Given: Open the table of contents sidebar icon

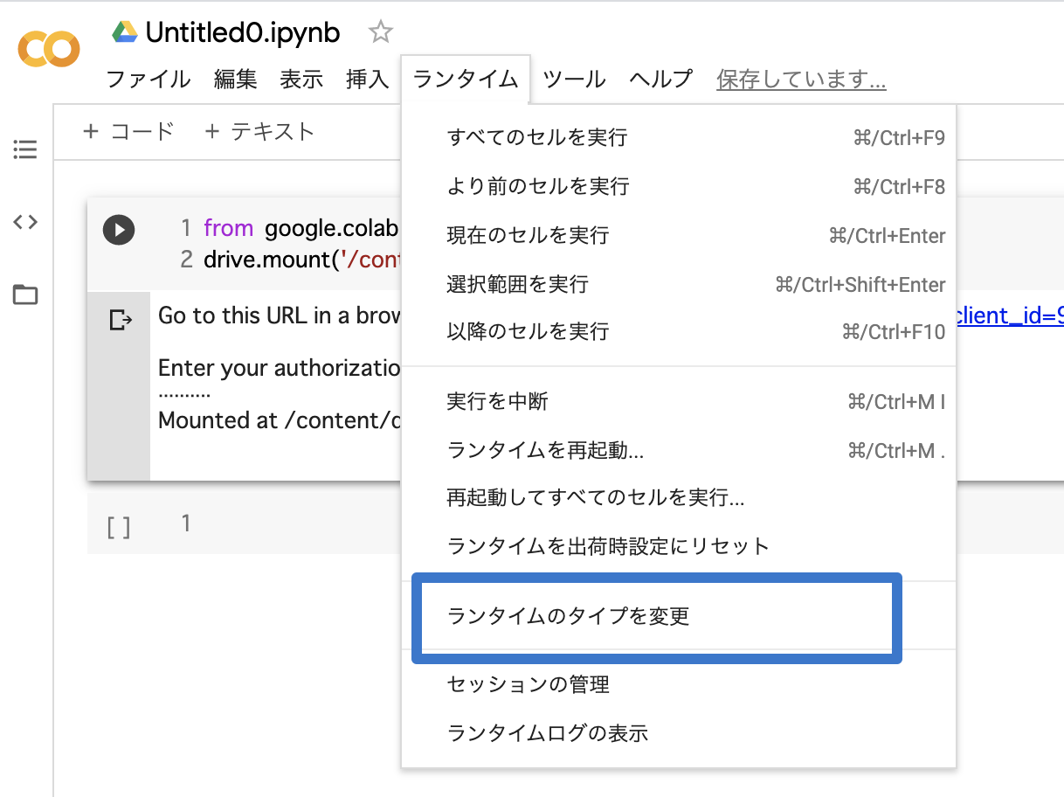Looking at the screenshot, I should point(25,149).
